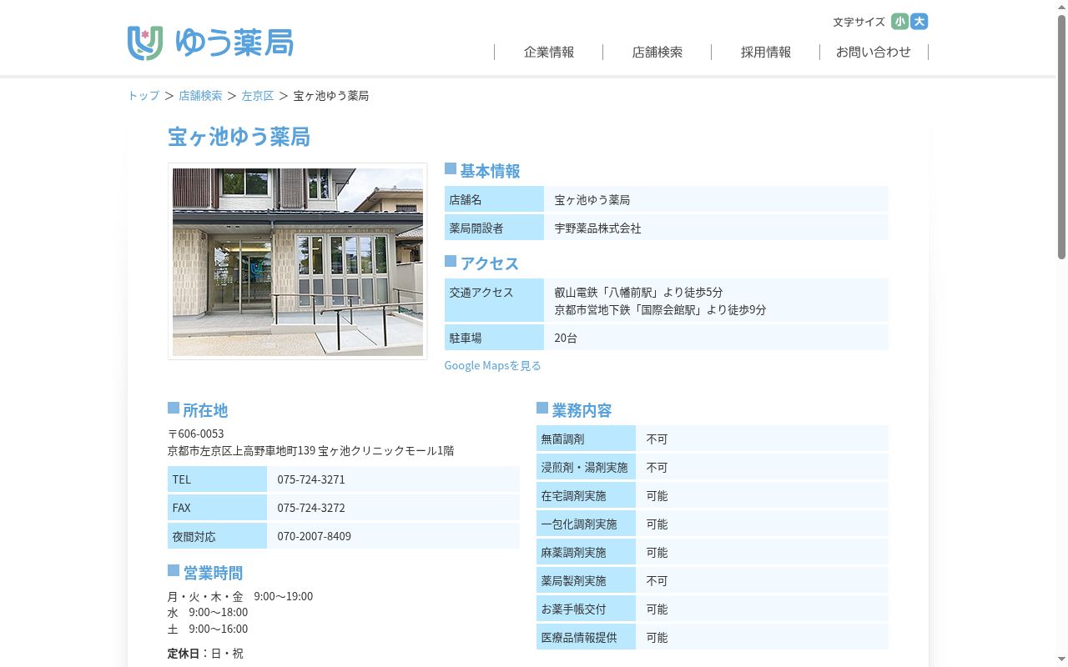Click the お薬手帳交付 row label
The width and height of the screenshot is (1068, 667).
[x=587, y=609]
